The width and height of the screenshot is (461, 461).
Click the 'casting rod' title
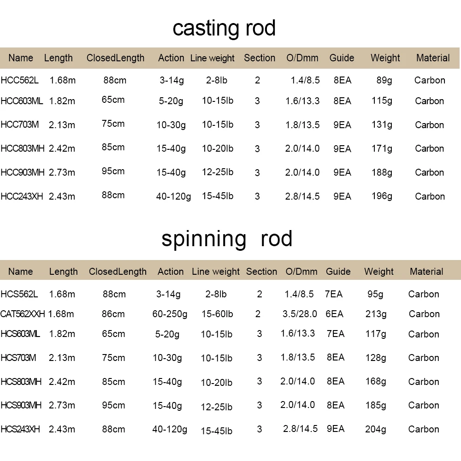click(x=224, y=29)
